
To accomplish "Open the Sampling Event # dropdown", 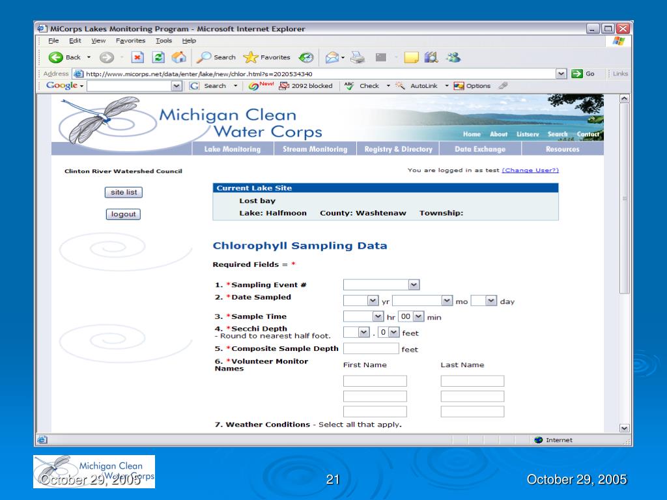I will click(414, 285).
